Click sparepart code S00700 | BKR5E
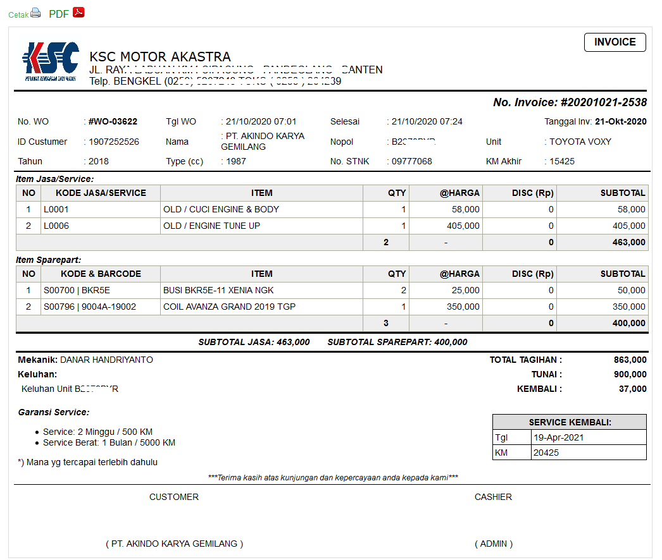This screenshot has width=662, height=560. (77, 290)
